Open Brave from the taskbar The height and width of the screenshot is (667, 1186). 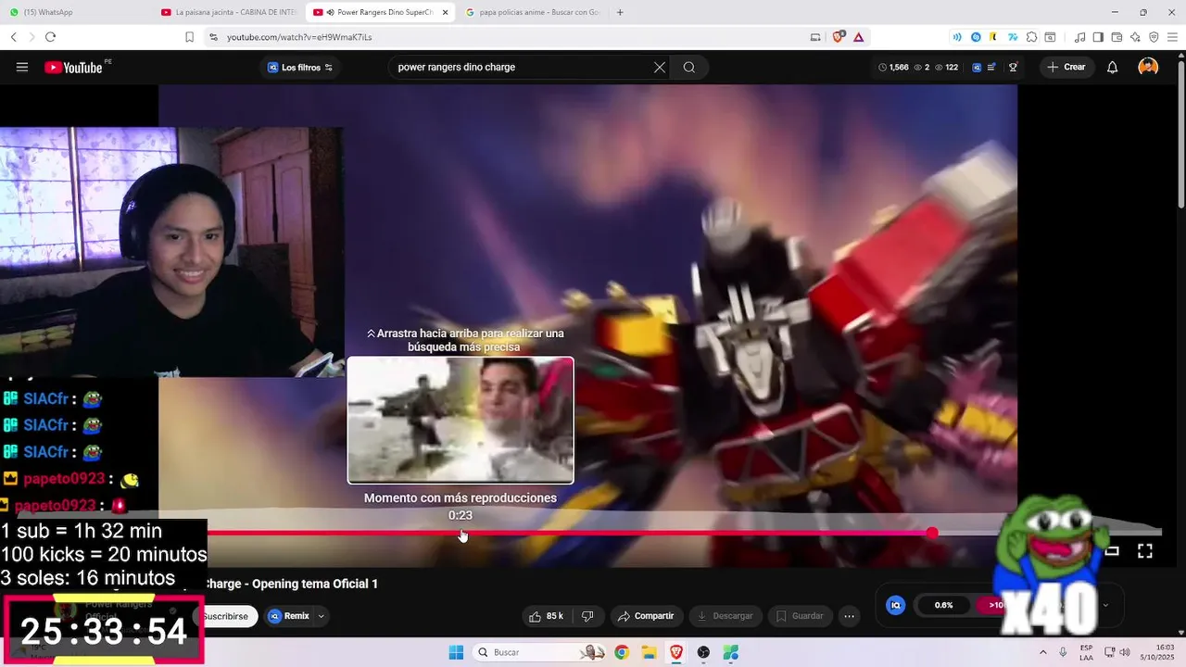(675, 652)
